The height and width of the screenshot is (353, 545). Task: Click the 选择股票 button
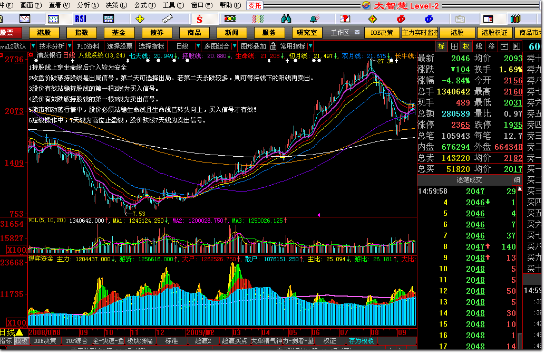tap(120, 46)
